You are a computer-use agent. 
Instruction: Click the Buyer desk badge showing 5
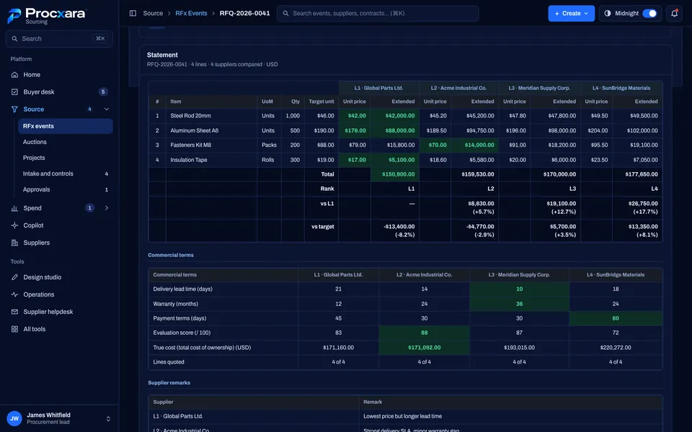click(103, 92)
